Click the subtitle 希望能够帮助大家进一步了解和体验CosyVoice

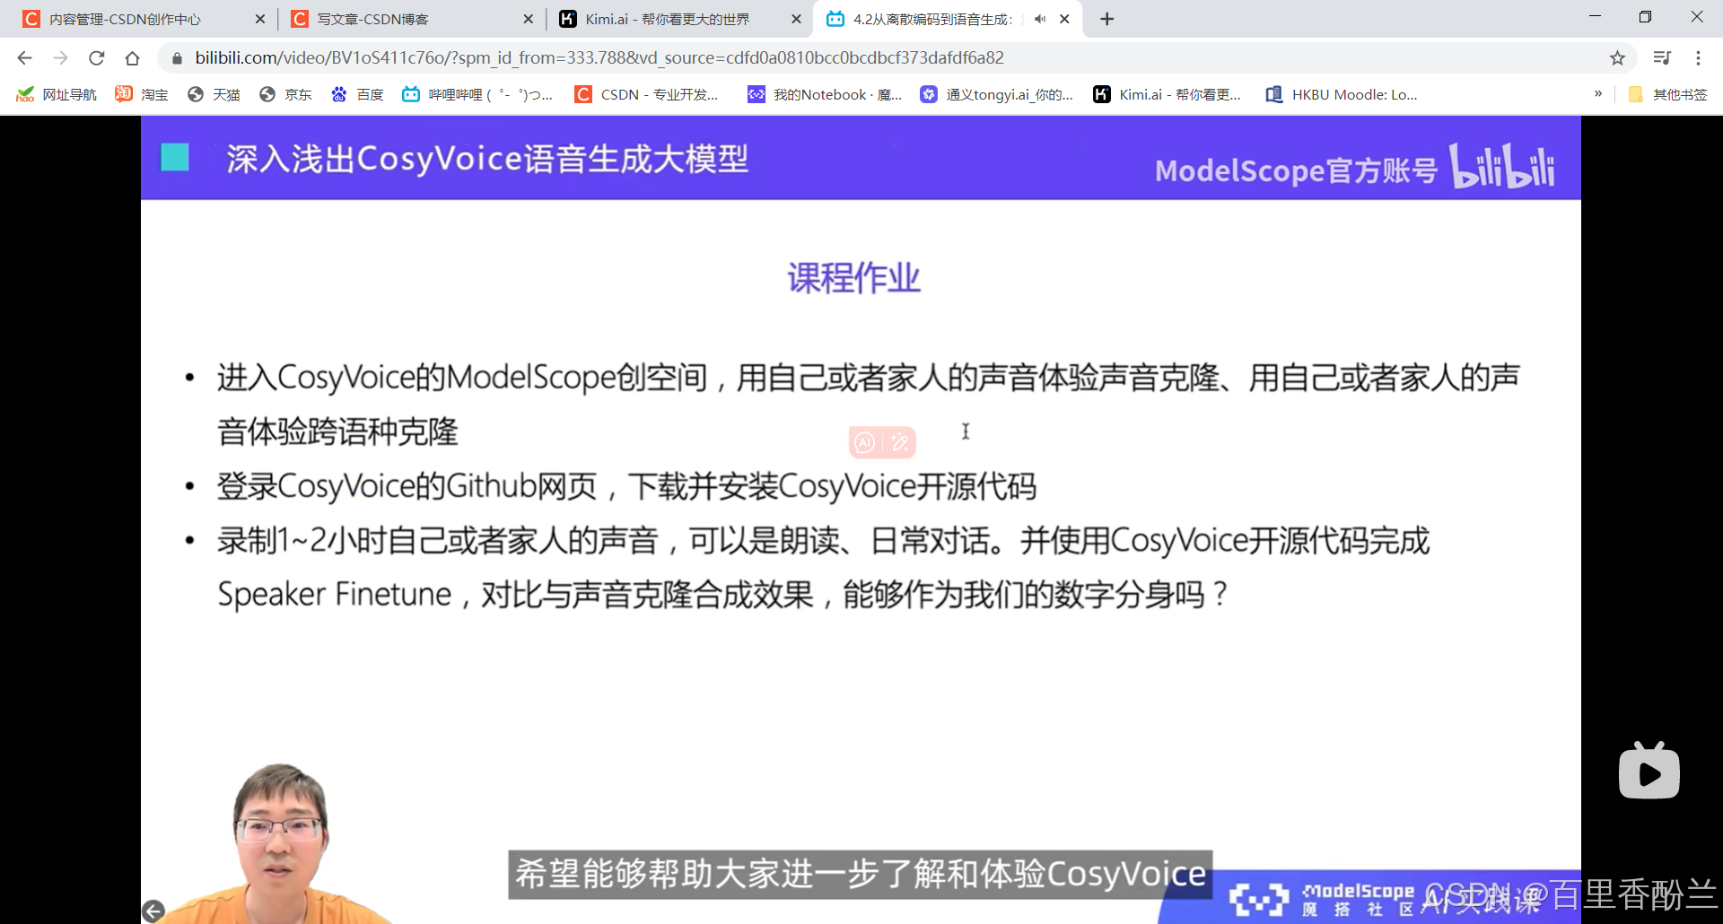861,874
